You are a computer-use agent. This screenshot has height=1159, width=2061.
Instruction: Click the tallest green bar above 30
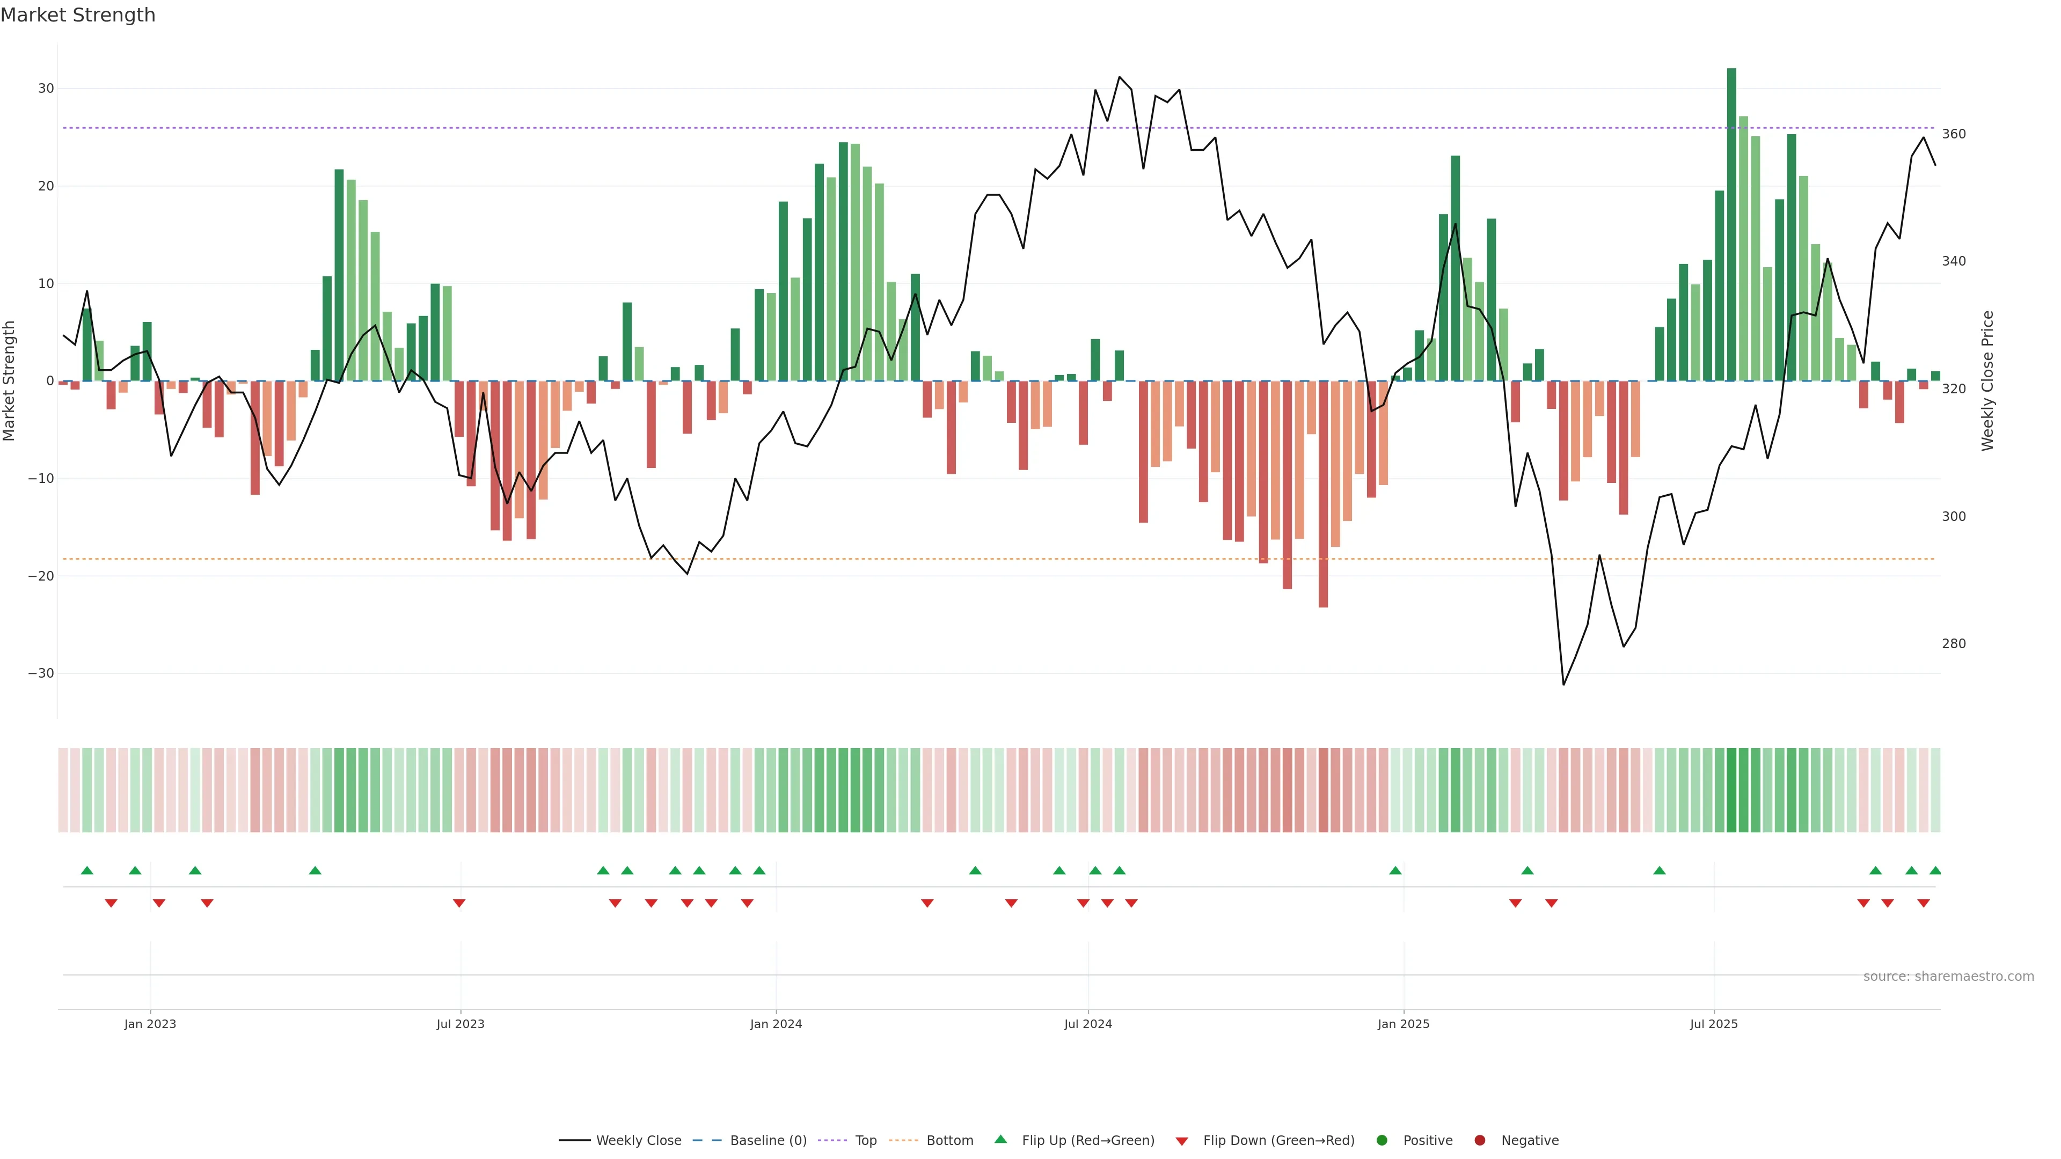pyautogui.click(x=1731, y=224)
